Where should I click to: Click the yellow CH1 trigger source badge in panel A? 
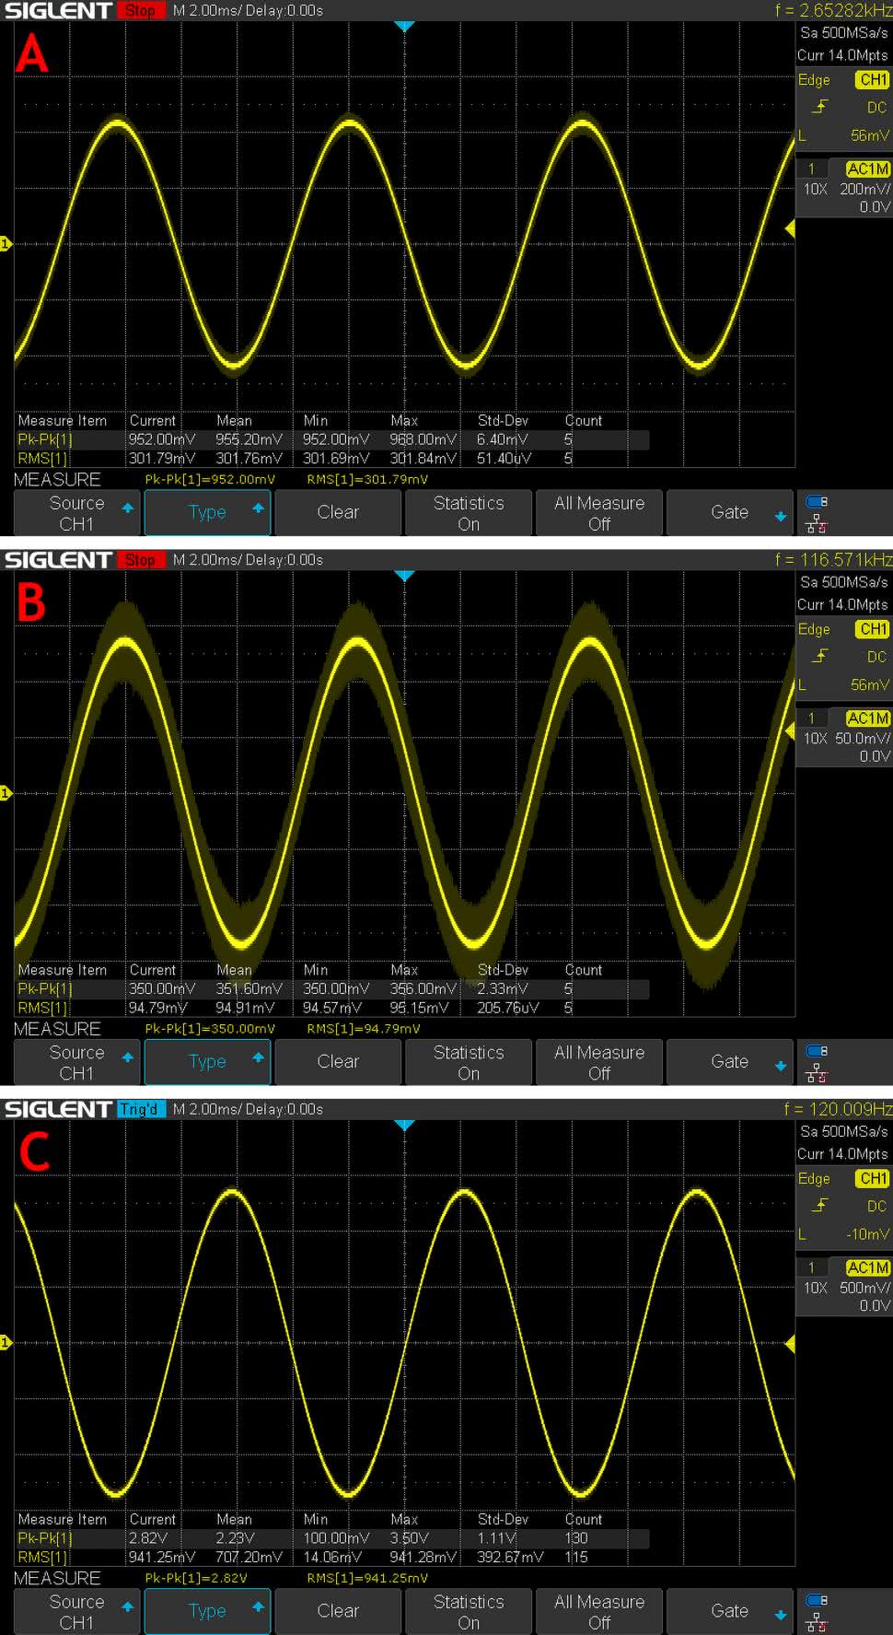tap(872, 80)
